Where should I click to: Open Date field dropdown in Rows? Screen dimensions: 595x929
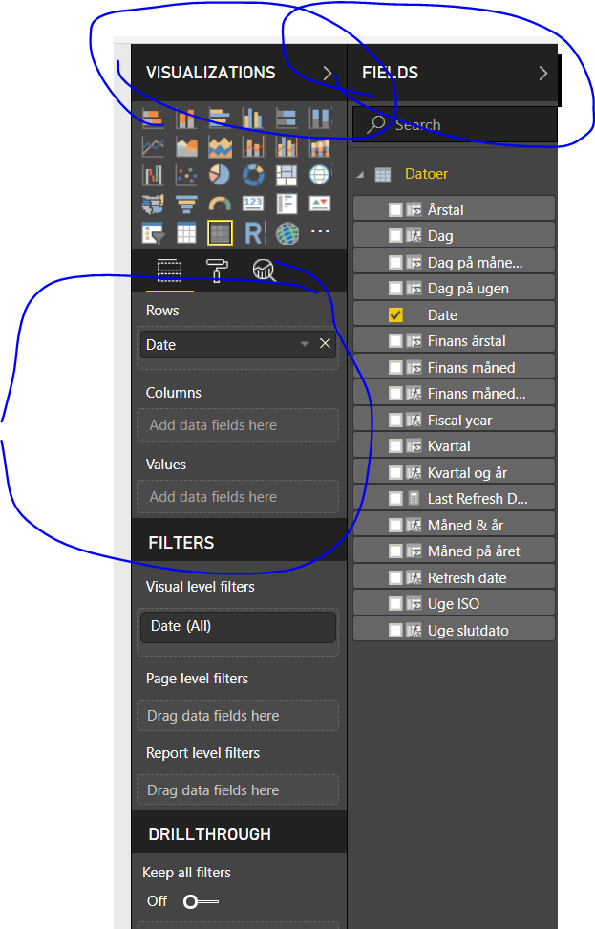tap(305, 344)
